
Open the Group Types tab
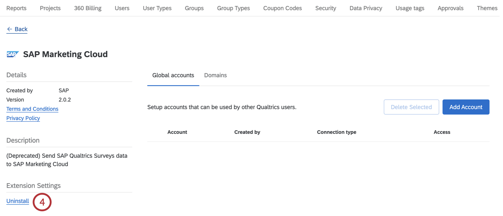point(233,8)
